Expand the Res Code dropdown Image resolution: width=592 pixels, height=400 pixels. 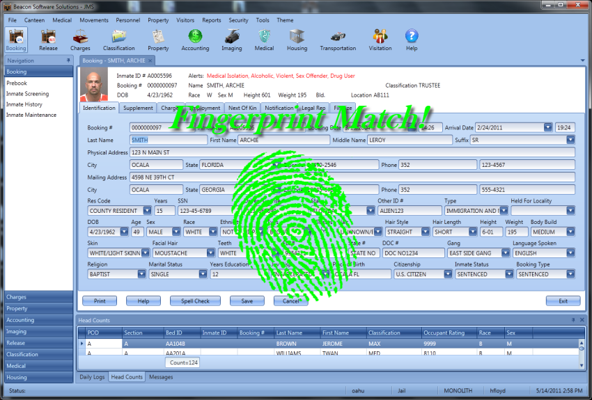[x=147, y=211]
